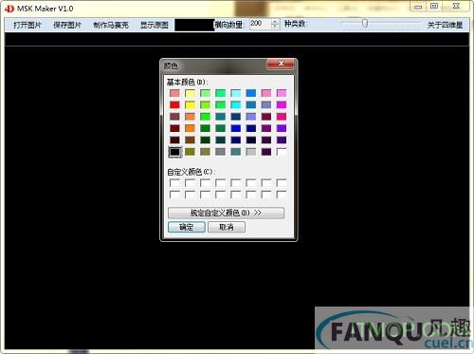Pick the pure red swatch in the second row

click(174, 104)
